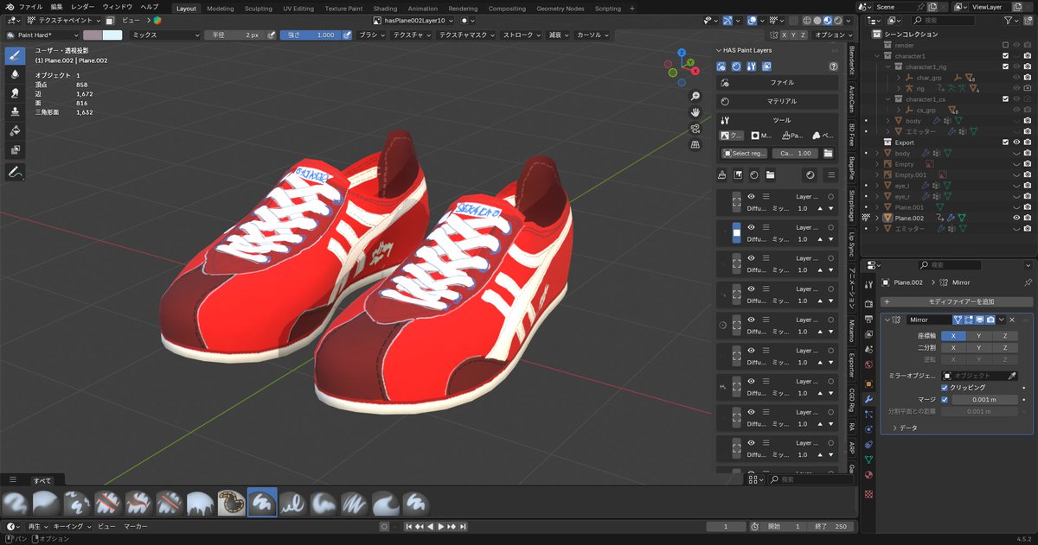Image resolution: width=1038 pixels, height=545 pixels.
Task: Enable the render collection checkbox
Action: pos(1005,45)
